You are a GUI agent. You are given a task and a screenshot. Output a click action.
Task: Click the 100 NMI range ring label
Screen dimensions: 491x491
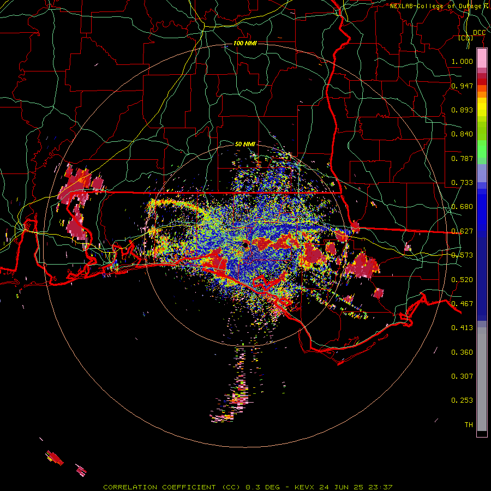(245, 43)
